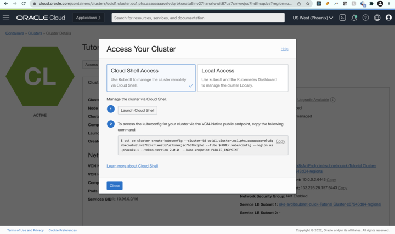395x234 pixels.
Task: Reload the page in browser
Action: pos(24,3)
